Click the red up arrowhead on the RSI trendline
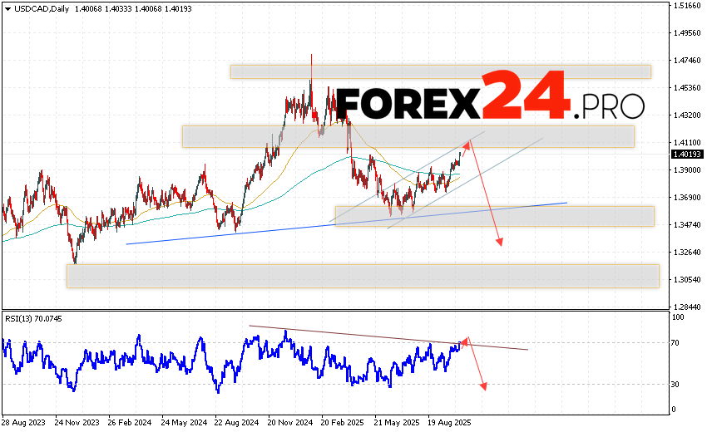The image size is (707, 432). tap(466, 340)
